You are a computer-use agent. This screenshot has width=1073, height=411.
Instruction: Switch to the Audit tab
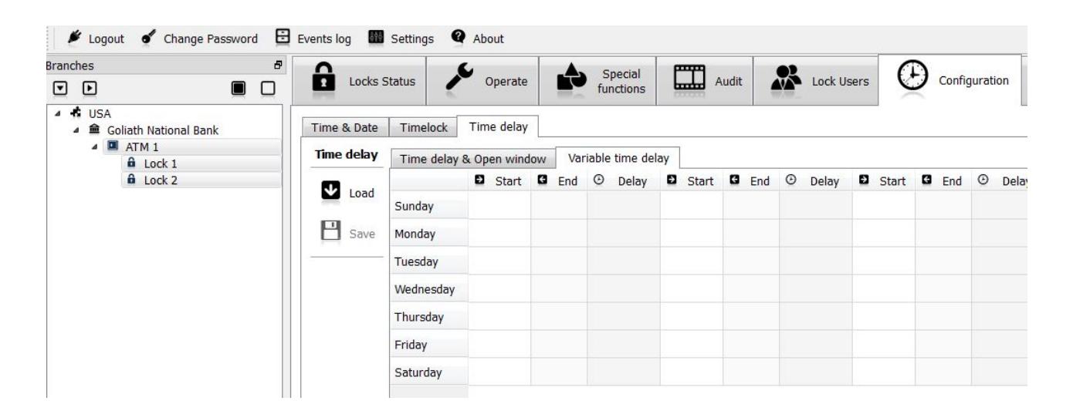[x=704, y=81]
